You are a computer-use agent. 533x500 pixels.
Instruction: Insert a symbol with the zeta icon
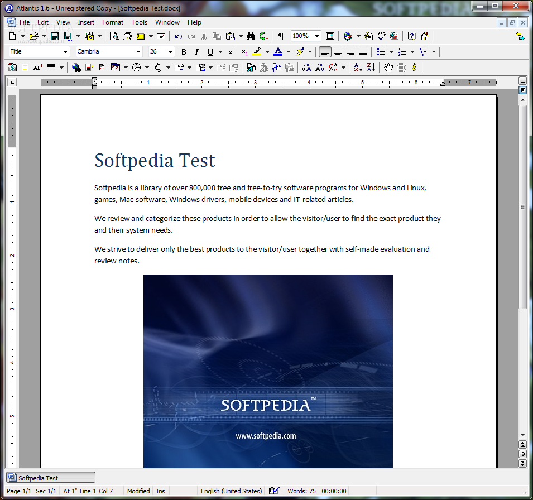click(158, 68)
